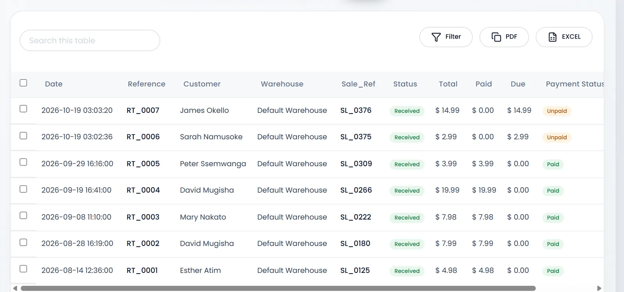624x292 pixels.
Task: Focus the Search this table field
Action: pos(90,40)
